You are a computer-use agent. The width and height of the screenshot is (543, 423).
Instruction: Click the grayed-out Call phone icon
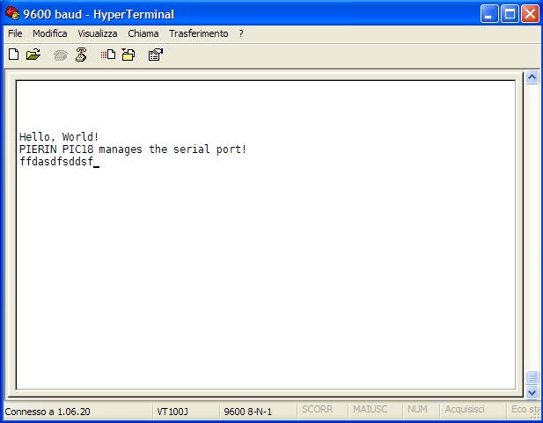tap(60, 55)
